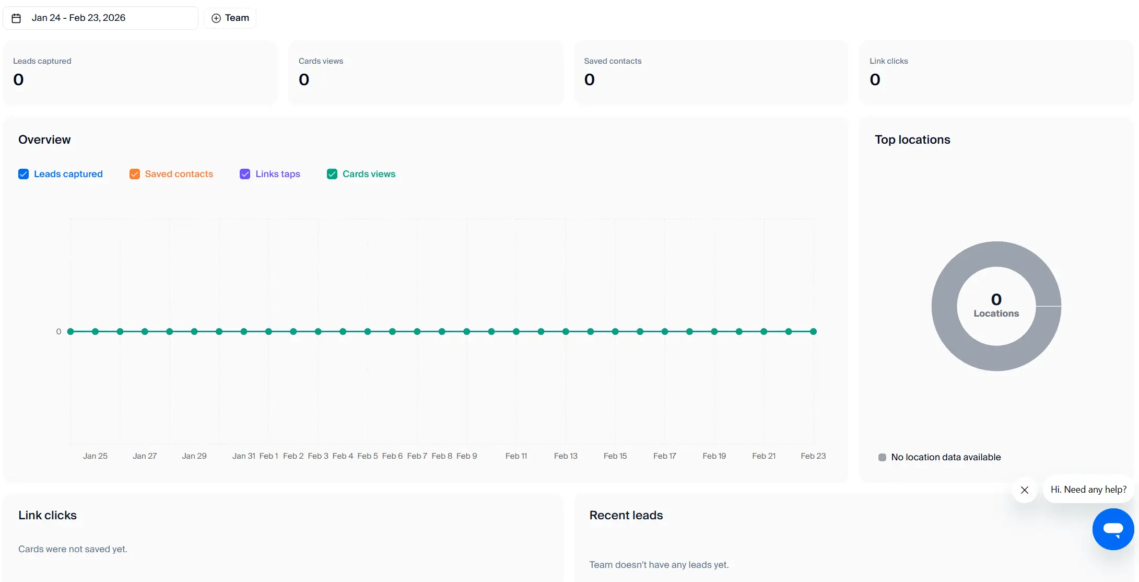
Task: Disable the Links taps series checkbox
Action: point(245,174)
